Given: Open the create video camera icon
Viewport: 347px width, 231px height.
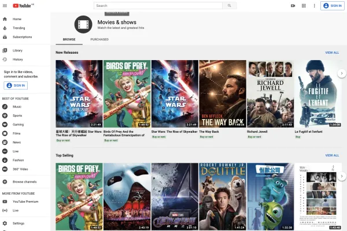Looking at the screenshot, I should click(x=293, y=6).
